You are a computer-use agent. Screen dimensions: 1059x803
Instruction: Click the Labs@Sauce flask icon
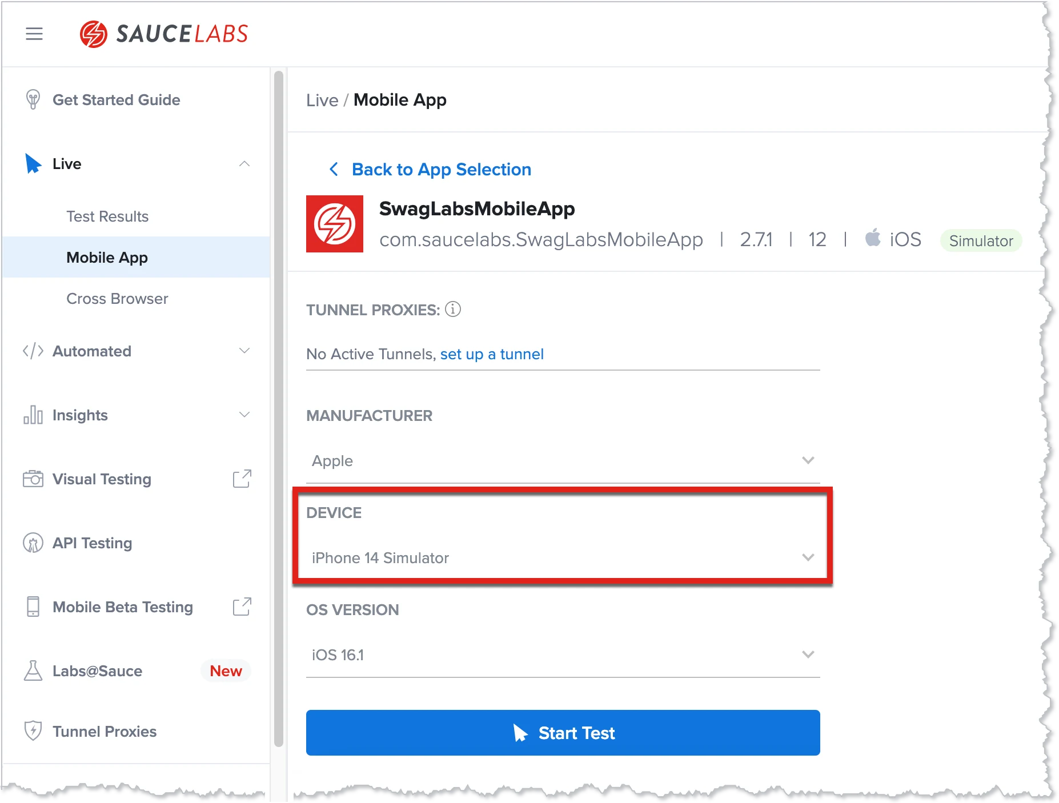click(x=33, y=670)
